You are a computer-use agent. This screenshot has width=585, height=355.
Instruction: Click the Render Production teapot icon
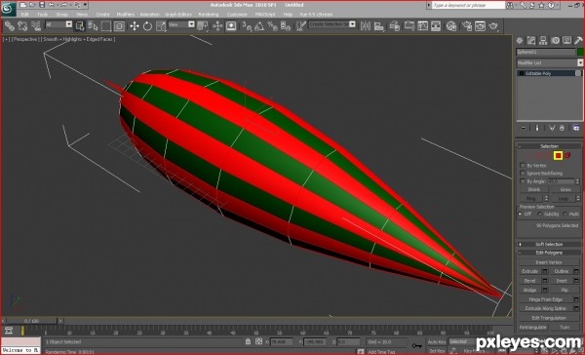[493, 25]
